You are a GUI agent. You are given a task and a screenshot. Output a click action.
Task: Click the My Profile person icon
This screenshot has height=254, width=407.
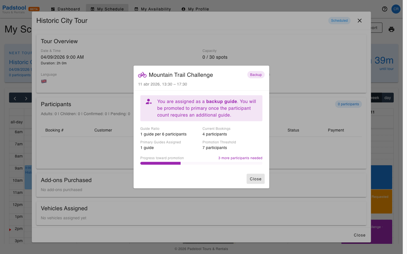183,9
